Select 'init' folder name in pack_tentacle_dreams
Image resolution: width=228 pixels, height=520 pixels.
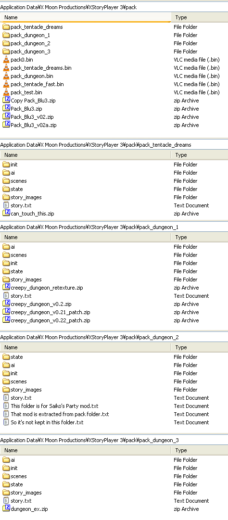coord(14,165)
